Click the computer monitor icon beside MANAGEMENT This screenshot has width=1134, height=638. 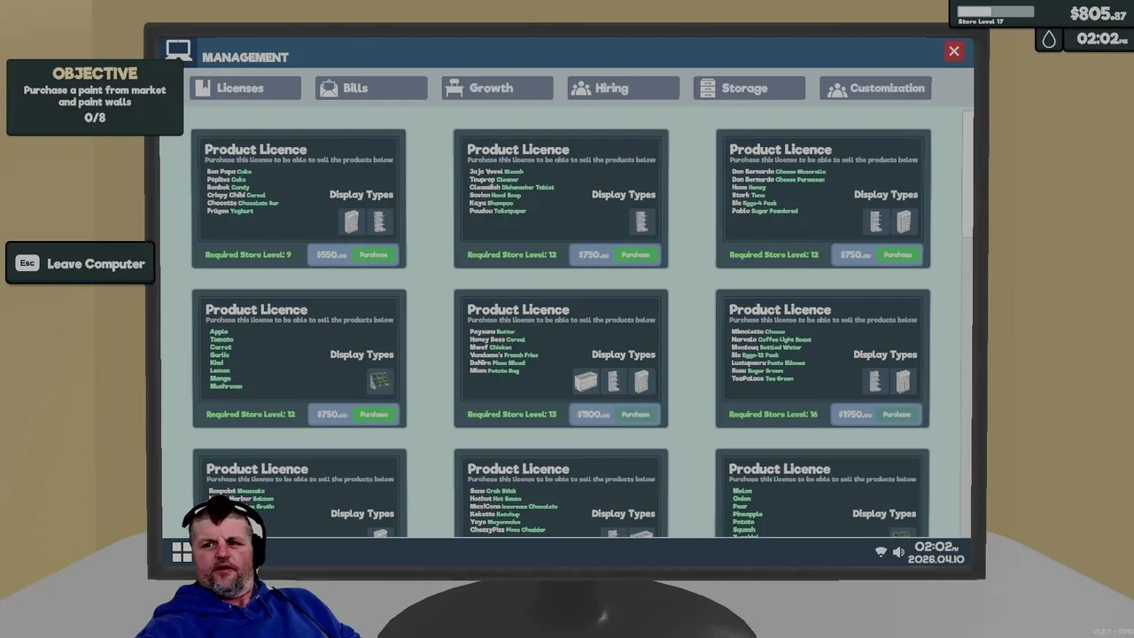point(178,51)
